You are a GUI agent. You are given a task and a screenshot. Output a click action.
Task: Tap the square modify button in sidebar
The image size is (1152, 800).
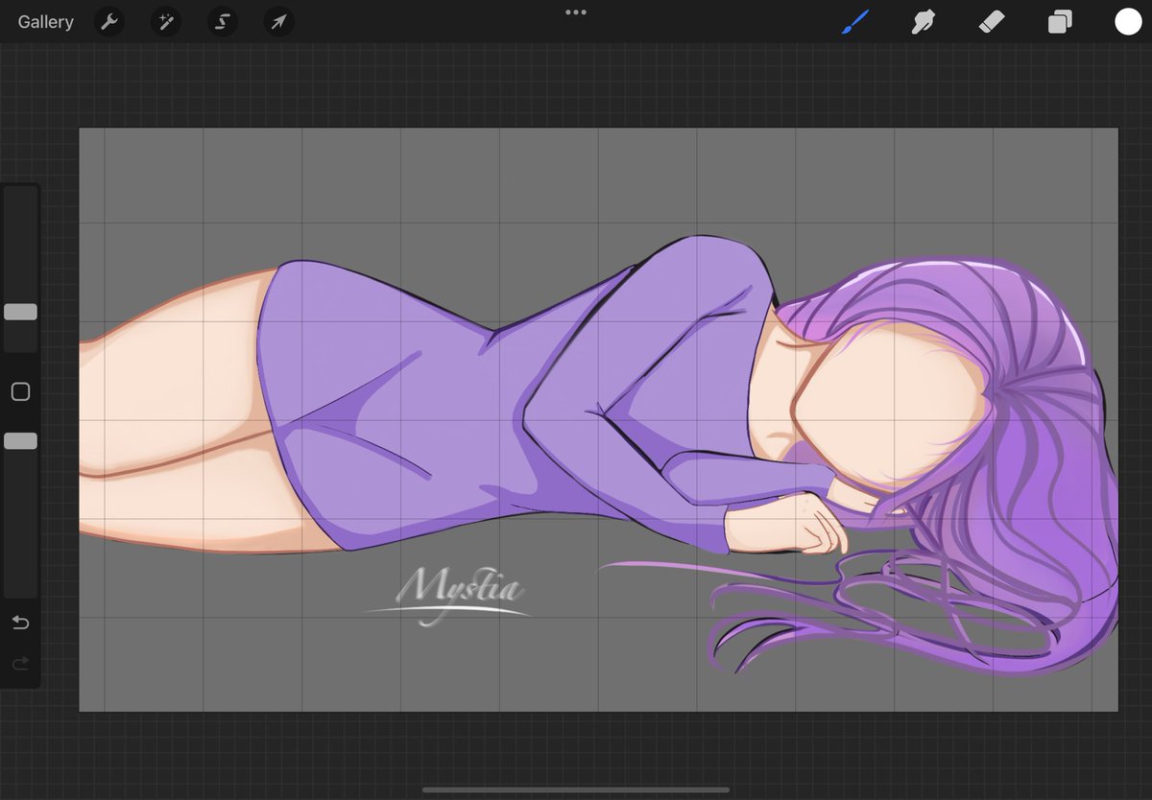[x=20, y=391]
